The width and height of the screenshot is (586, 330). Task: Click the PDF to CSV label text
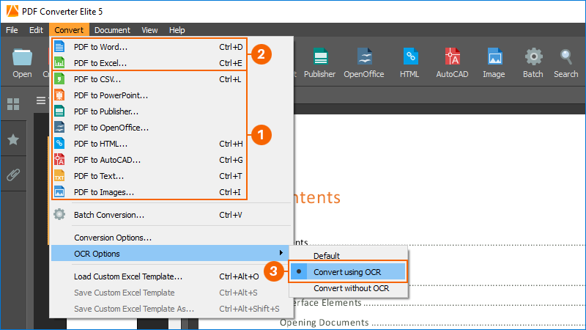[97, 79]
